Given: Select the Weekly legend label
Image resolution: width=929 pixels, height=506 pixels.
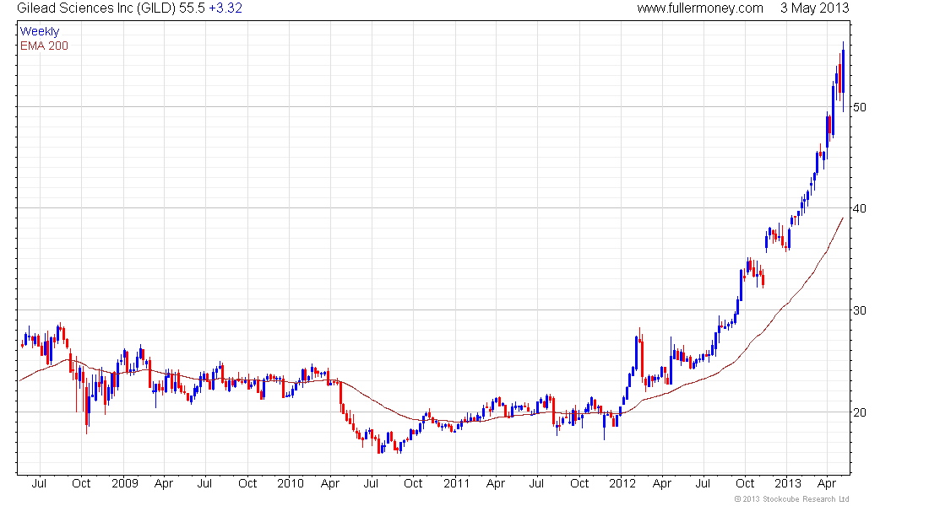Looking at the screenshot, I should tap(40, 31).
